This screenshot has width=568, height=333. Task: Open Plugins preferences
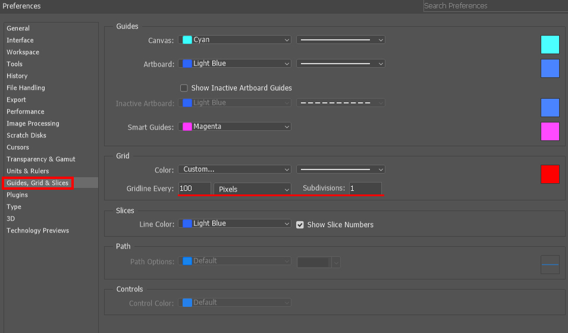click(x=17, y=195)
